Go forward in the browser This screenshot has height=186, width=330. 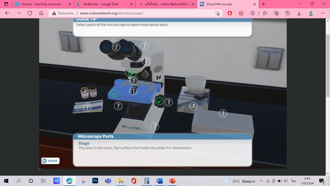click(19, 13)
